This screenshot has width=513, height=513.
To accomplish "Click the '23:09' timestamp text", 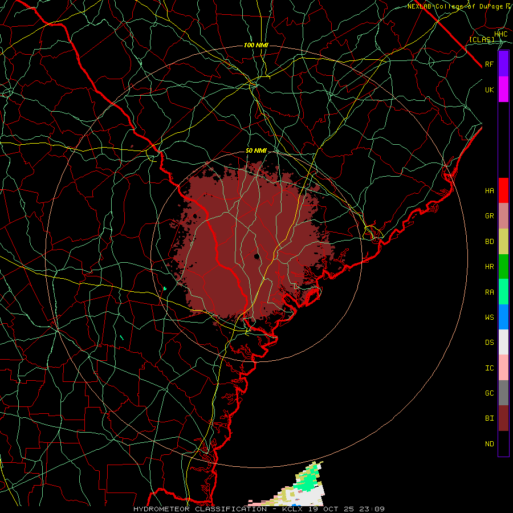I will [x=373, y=509].
